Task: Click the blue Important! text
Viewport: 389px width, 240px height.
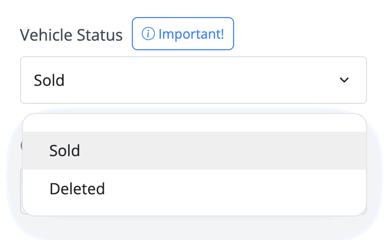Action: pos(191,34)
